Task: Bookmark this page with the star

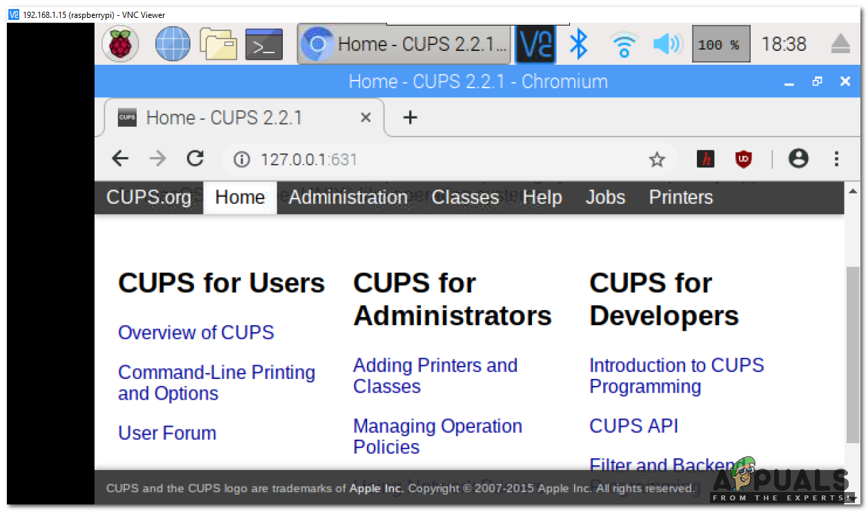Action: tap(657, 160)
